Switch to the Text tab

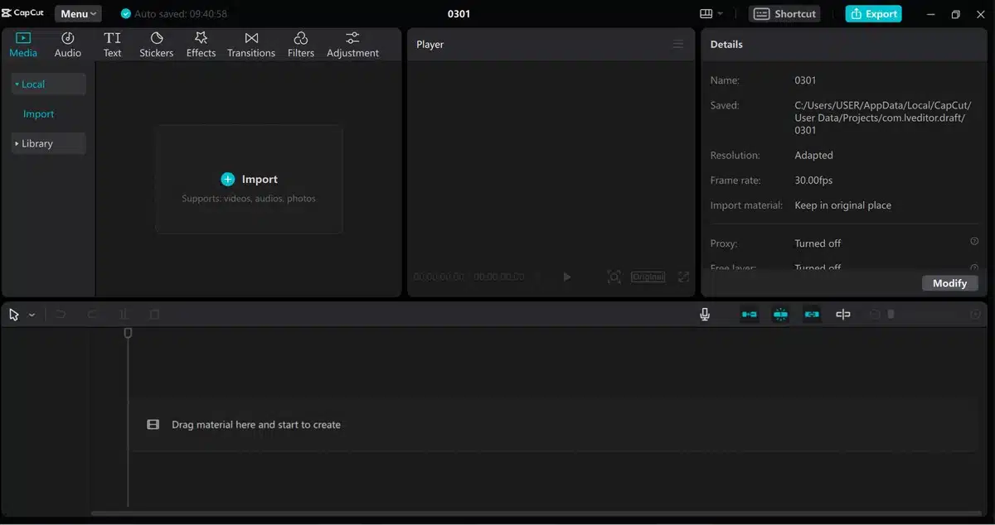click(112, 45)
